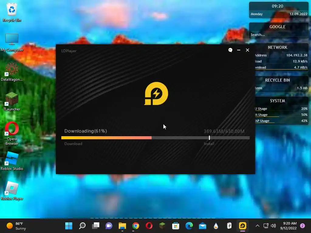Image resolution: width=311 pixels, height=233 pixels.
Task: Click the 20% CPU Usage row
Action: pos(281,109)
